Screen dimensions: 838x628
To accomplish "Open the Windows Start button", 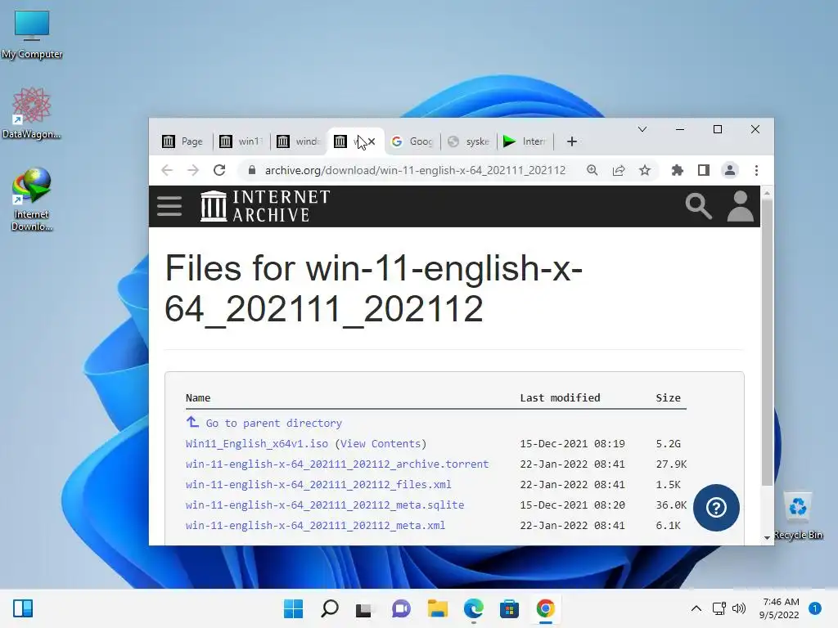I will 293,608.
